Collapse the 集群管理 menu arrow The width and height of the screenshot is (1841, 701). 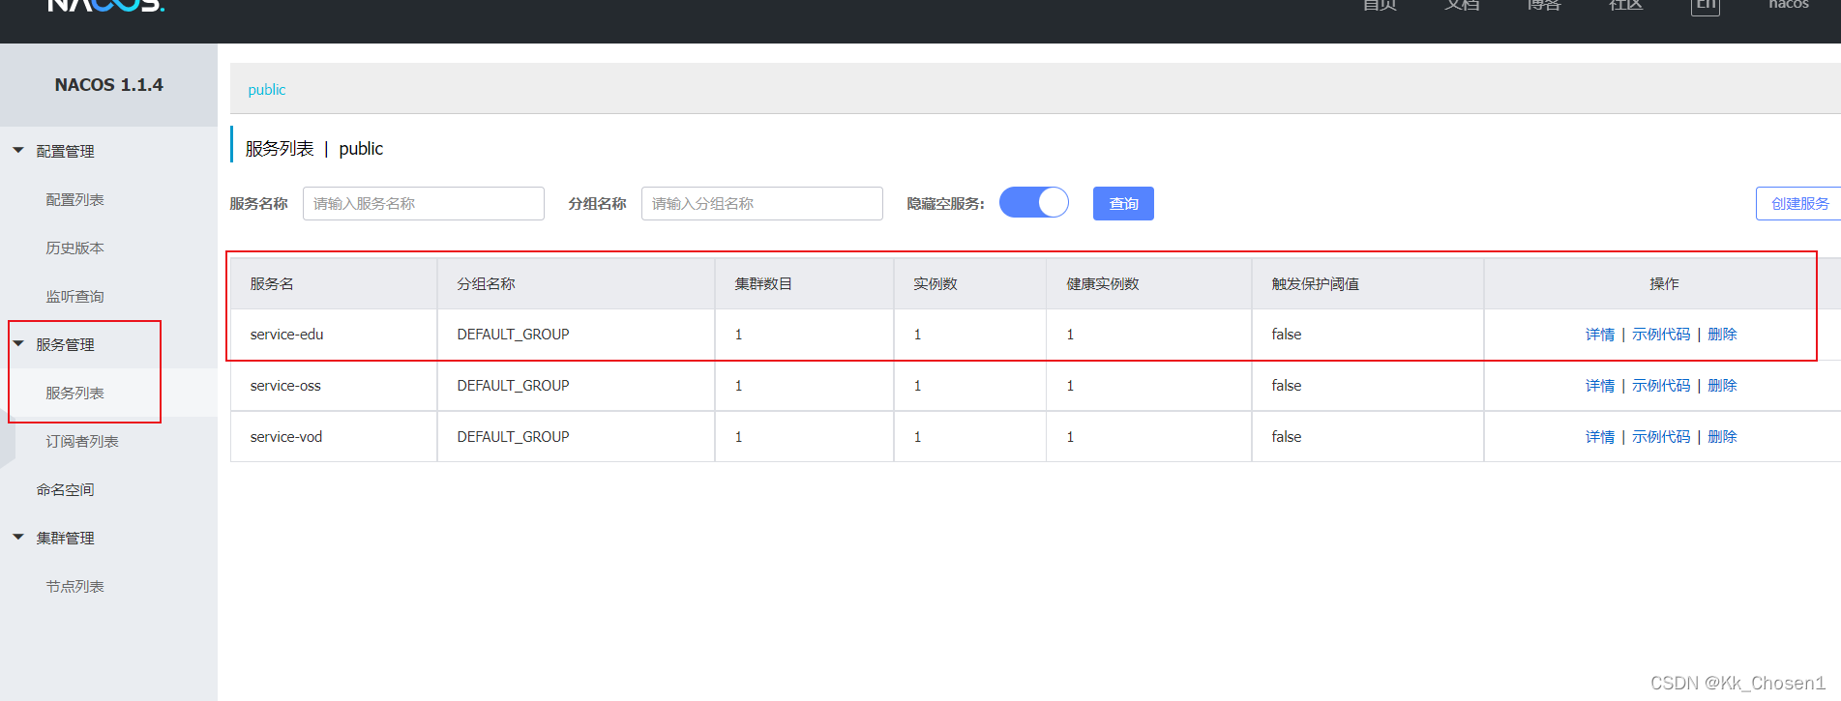click(18, 538)
